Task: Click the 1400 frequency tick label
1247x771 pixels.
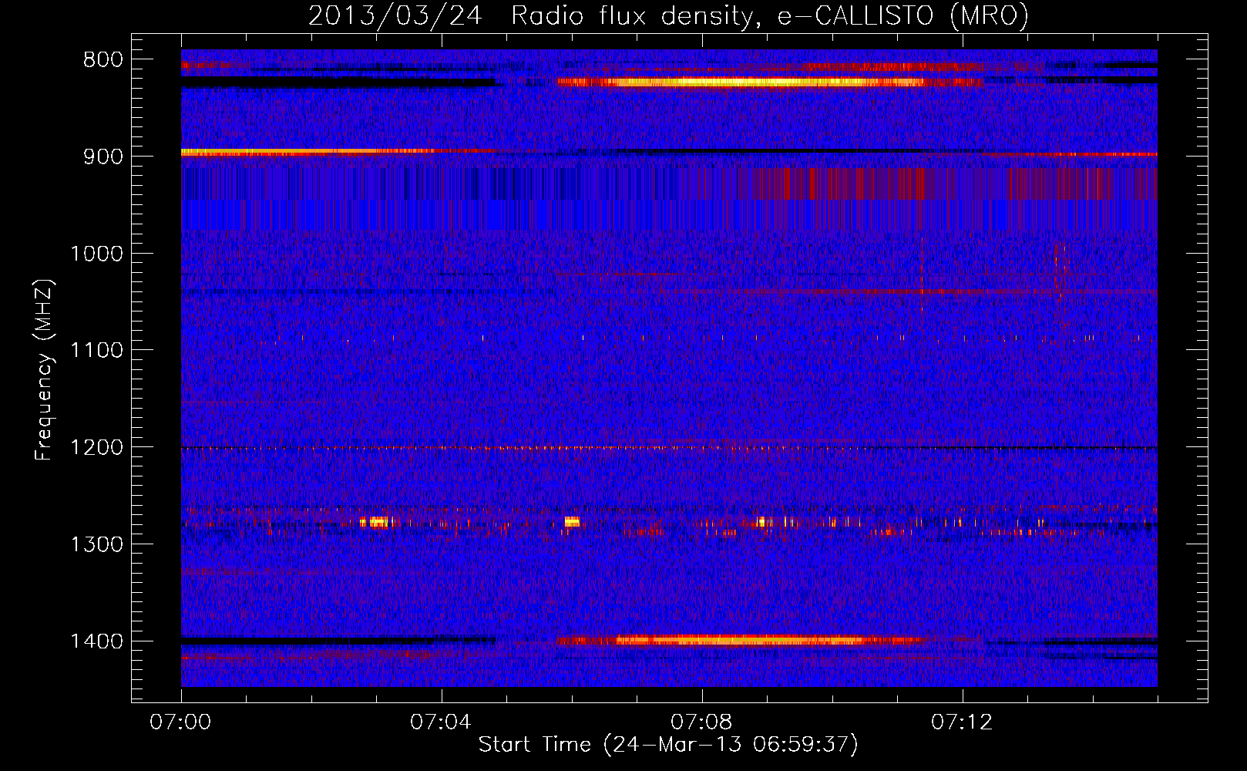Action: click(96, 641)
